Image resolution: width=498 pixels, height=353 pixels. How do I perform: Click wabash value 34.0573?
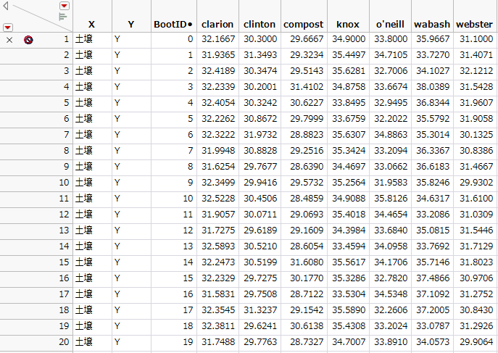click(433, 342)
